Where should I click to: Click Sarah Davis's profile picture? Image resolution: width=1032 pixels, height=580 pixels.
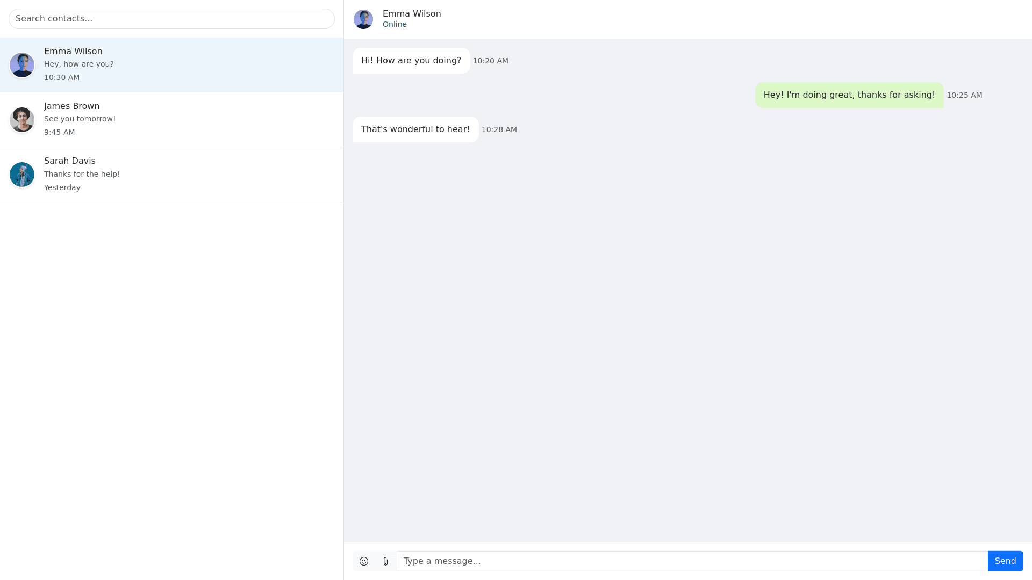22,175
